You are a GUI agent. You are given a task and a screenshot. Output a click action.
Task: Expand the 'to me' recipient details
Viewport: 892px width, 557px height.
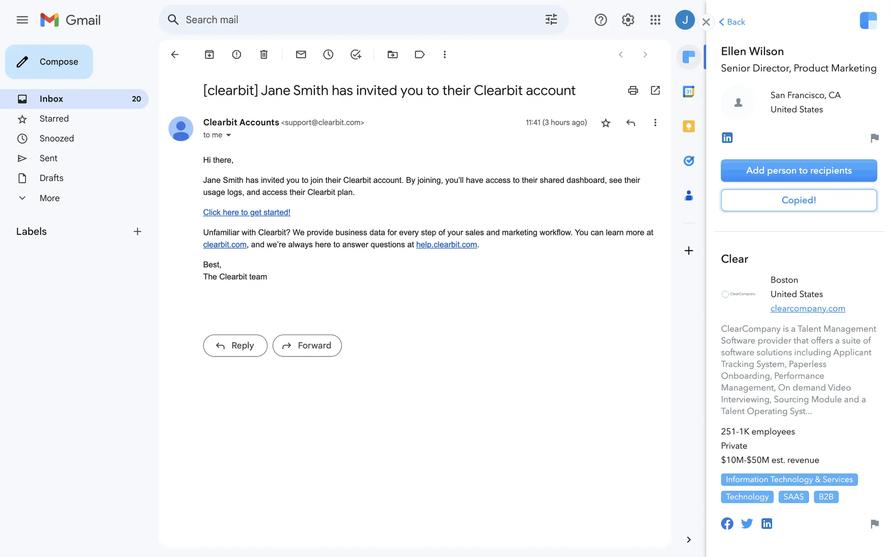pyautogui.click(x=228, y=135)
